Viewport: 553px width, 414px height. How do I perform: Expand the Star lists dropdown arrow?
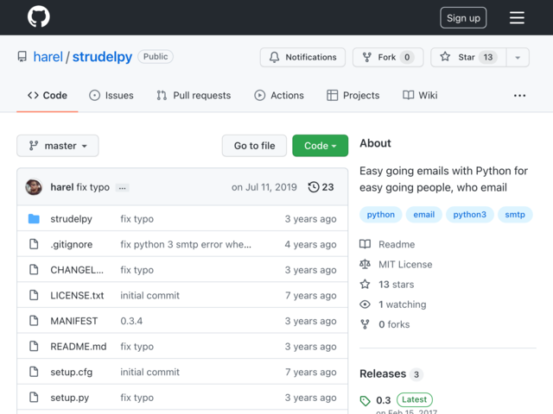[518, 57]
